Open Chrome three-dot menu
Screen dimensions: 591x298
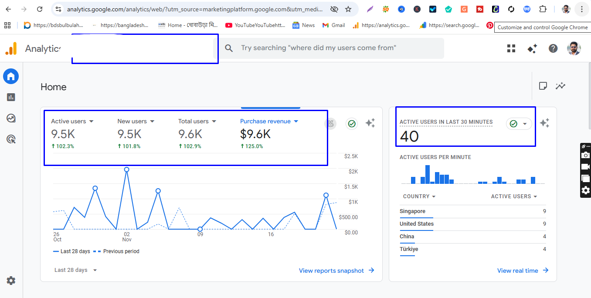pos(581,9)
